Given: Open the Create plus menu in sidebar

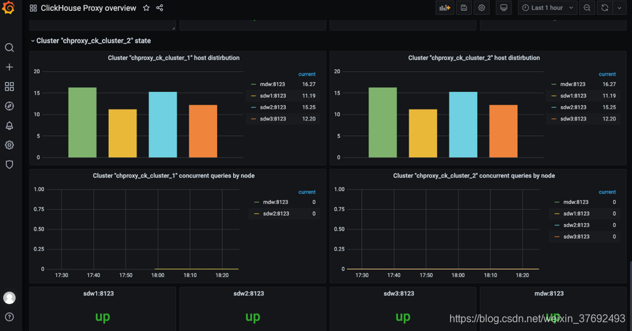Looking at the screenshot, I should (x=9, y=67).
